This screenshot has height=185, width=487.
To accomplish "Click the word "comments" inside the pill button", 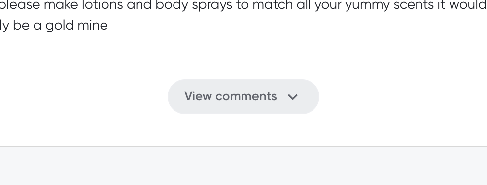I will pyautogui.click(x=246, y=96).
